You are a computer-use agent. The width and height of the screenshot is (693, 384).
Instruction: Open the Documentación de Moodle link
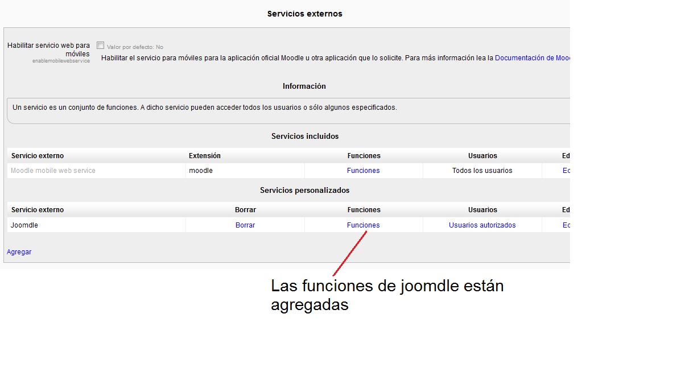pos(532,58)
